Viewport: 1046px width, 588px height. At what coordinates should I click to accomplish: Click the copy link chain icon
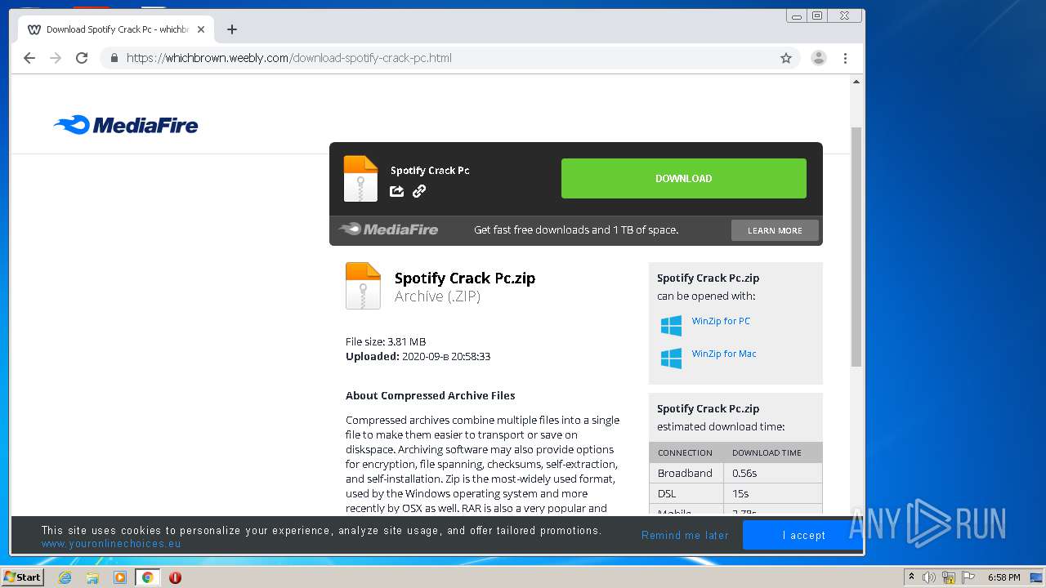point(419,191)
